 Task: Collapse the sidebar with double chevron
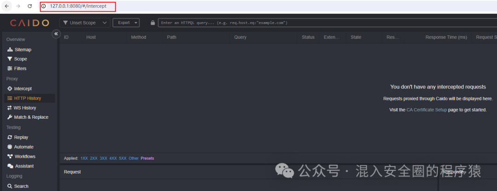[56, 34]
